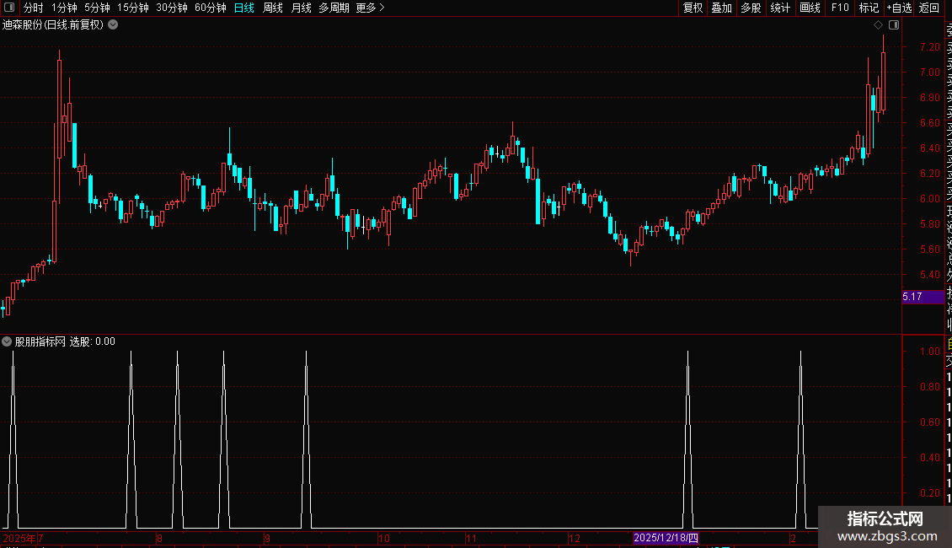The image size is (952, 548).
Task: Select the 15分钟 period tab
Action: click(x=133, y=8)
